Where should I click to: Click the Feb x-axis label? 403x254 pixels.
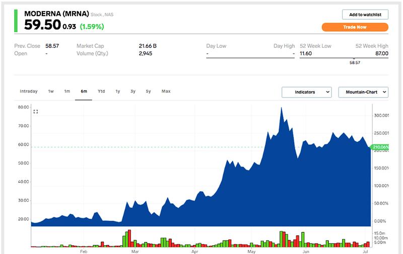pos(84,251)
